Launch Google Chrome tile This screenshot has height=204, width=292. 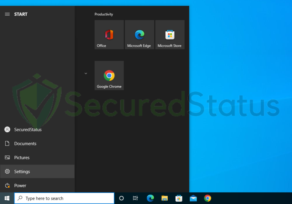tap(109, 75)
